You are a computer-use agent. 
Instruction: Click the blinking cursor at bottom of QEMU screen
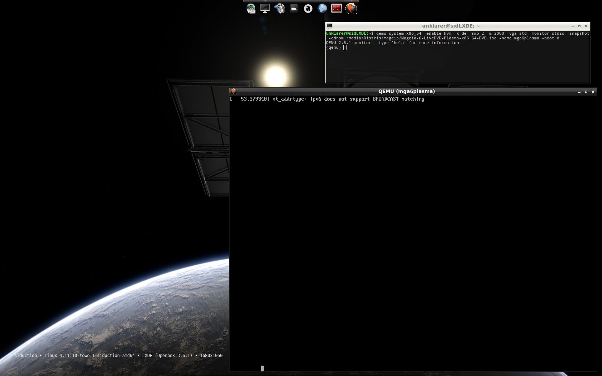coord(263,368)
